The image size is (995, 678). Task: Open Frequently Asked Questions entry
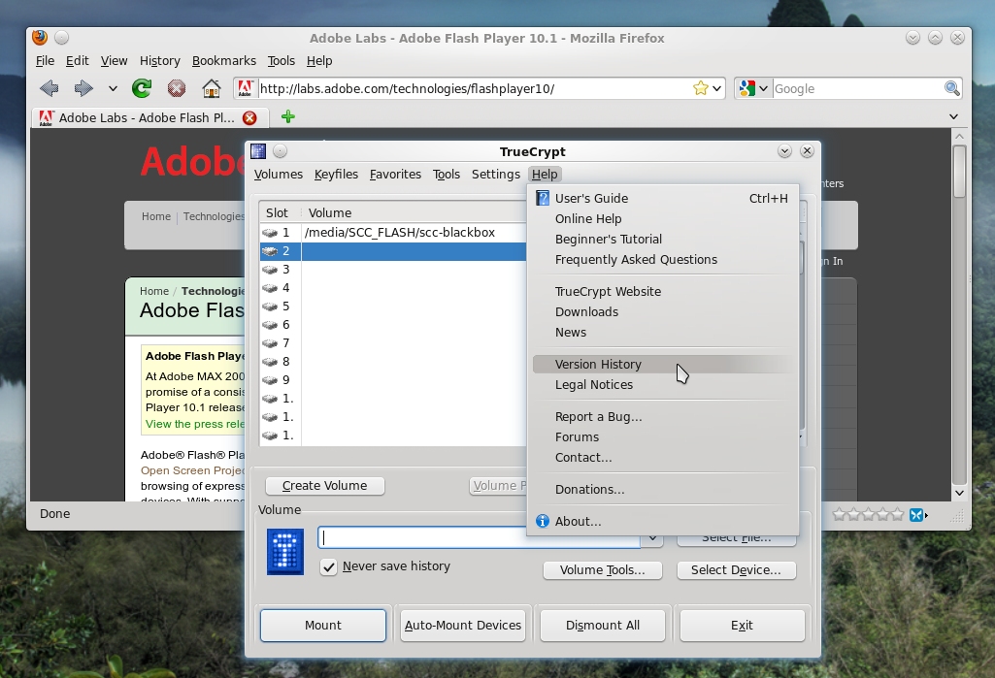coord(664,259)
